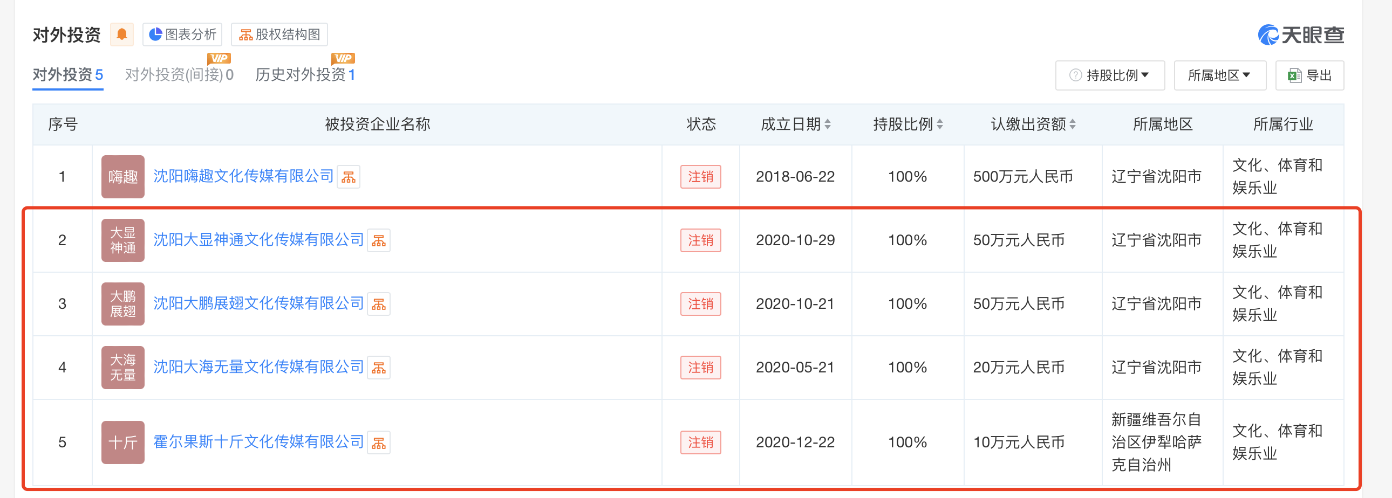Image resolution: width=1392 pixels, height=498 pixels.
Task: Click the 嗨趣 company logo thumbnail
Action: click(122, 177)
